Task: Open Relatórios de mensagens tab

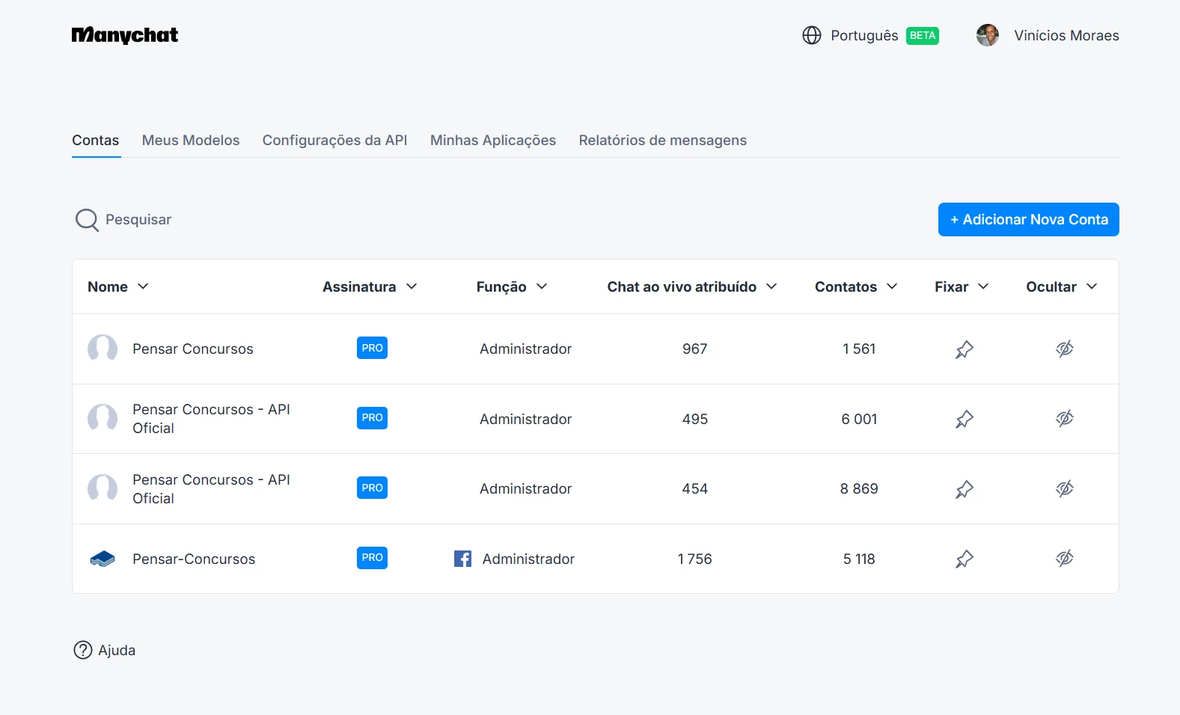Action: [x=662, y=141]
